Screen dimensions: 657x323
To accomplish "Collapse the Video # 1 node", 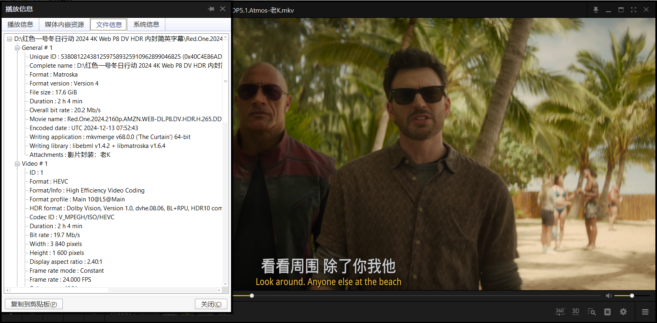I will (x=17, y=164).
